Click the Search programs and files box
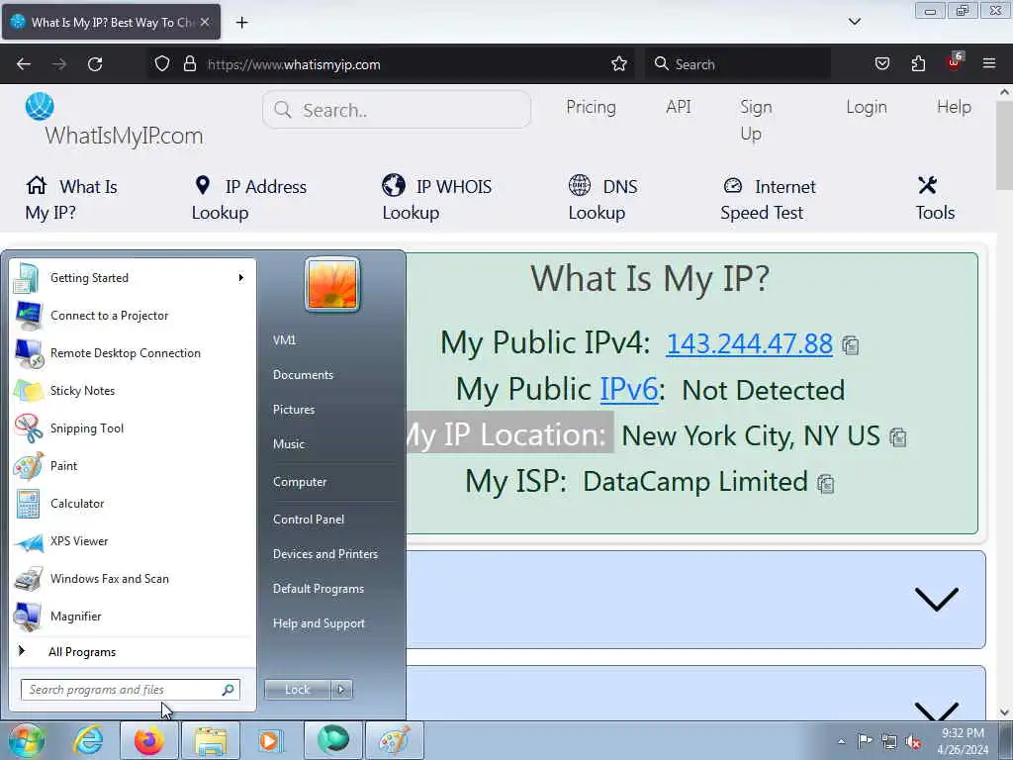The height and width of the screenshot is (760, 1013). click(x=130, y=690)
